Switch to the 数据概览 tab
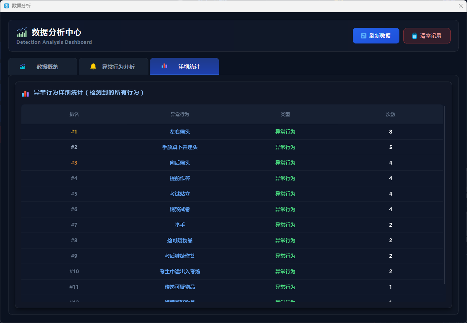467x323 pixels. click(x=43, y=67)
